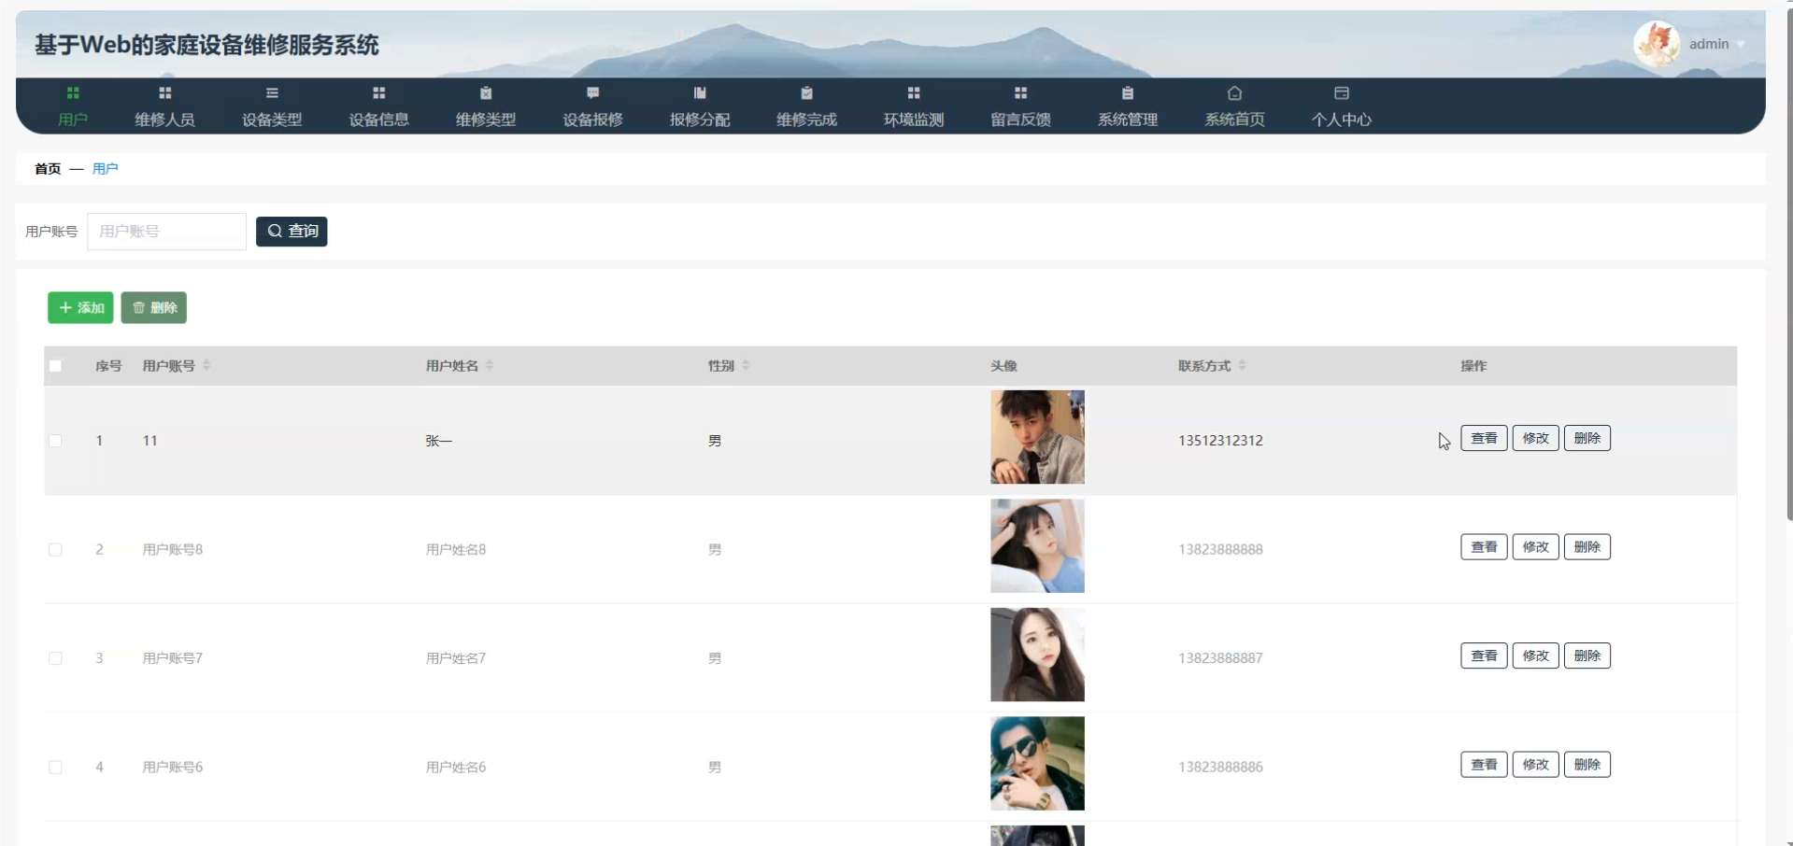This screenshot has height=846, width=1793.
Task: Open avatar photo in 用户账号7 row
Action: tap(1037, 655)
